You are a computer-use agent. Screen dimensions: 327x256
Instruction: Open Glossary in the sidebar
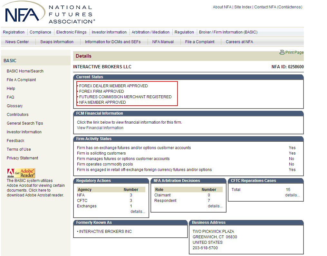[x=14, y=106]
